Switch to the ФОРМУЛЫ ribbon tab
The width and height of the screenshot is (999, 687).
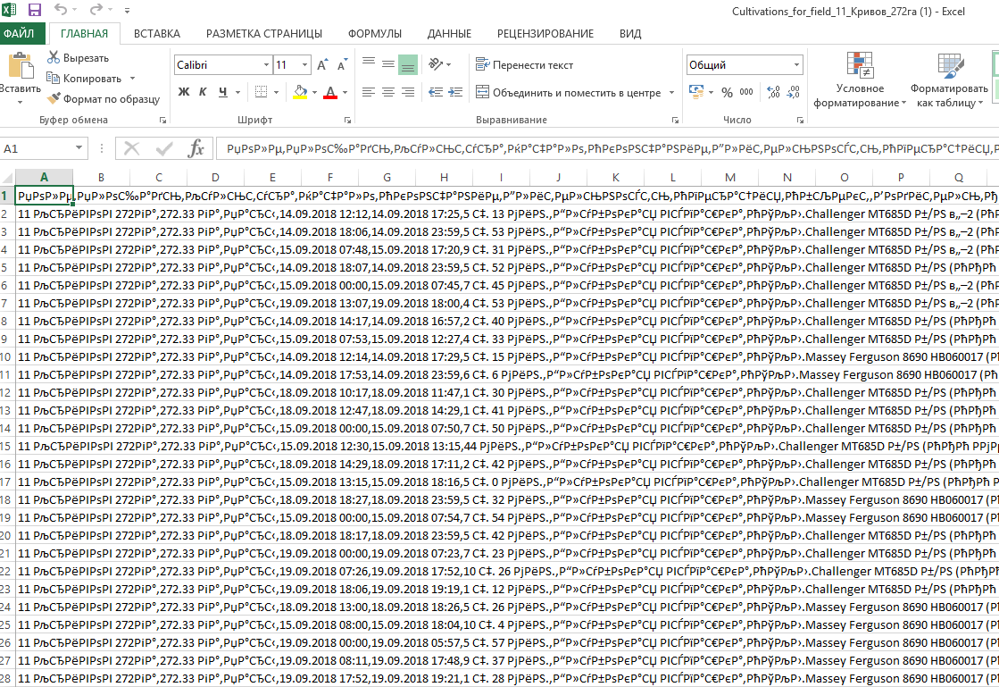[374, 34]
